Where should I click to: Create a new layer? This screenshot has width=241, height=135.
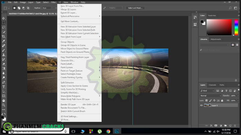[x=230, y=125]
